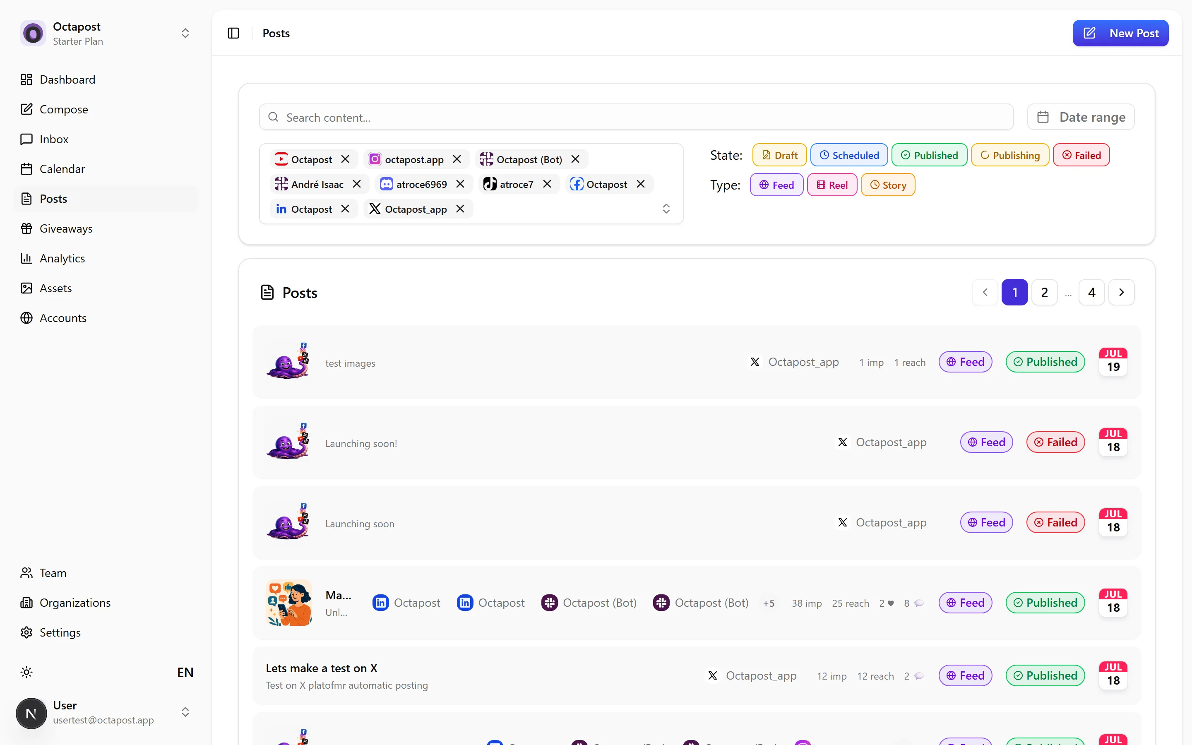Click Failed badge on 'Launching soon!' row
The image size is (1192, 745).
(x=1055, y=442)
